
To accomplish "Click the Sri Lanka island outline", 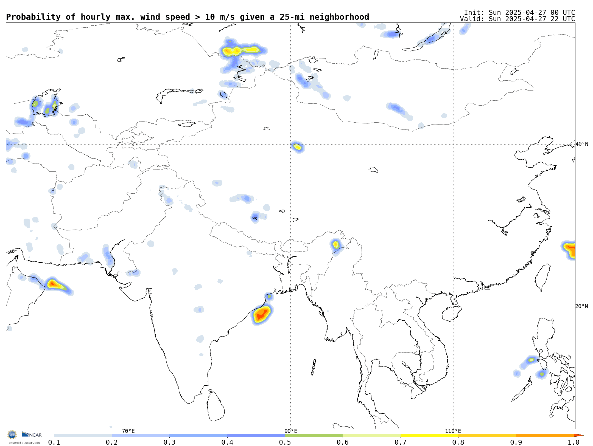I will [216, 405].
